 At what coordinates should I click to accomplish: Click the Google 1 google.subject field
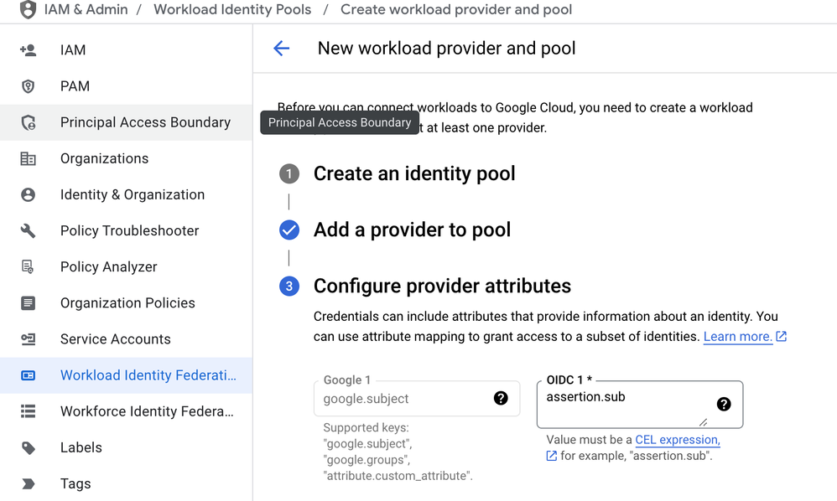417,398
